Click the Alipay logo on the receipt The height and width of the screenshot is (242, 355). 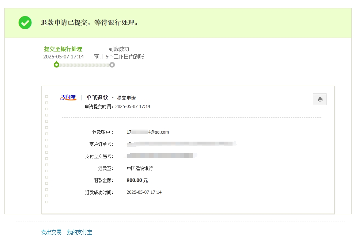click(x=68, y=97)
